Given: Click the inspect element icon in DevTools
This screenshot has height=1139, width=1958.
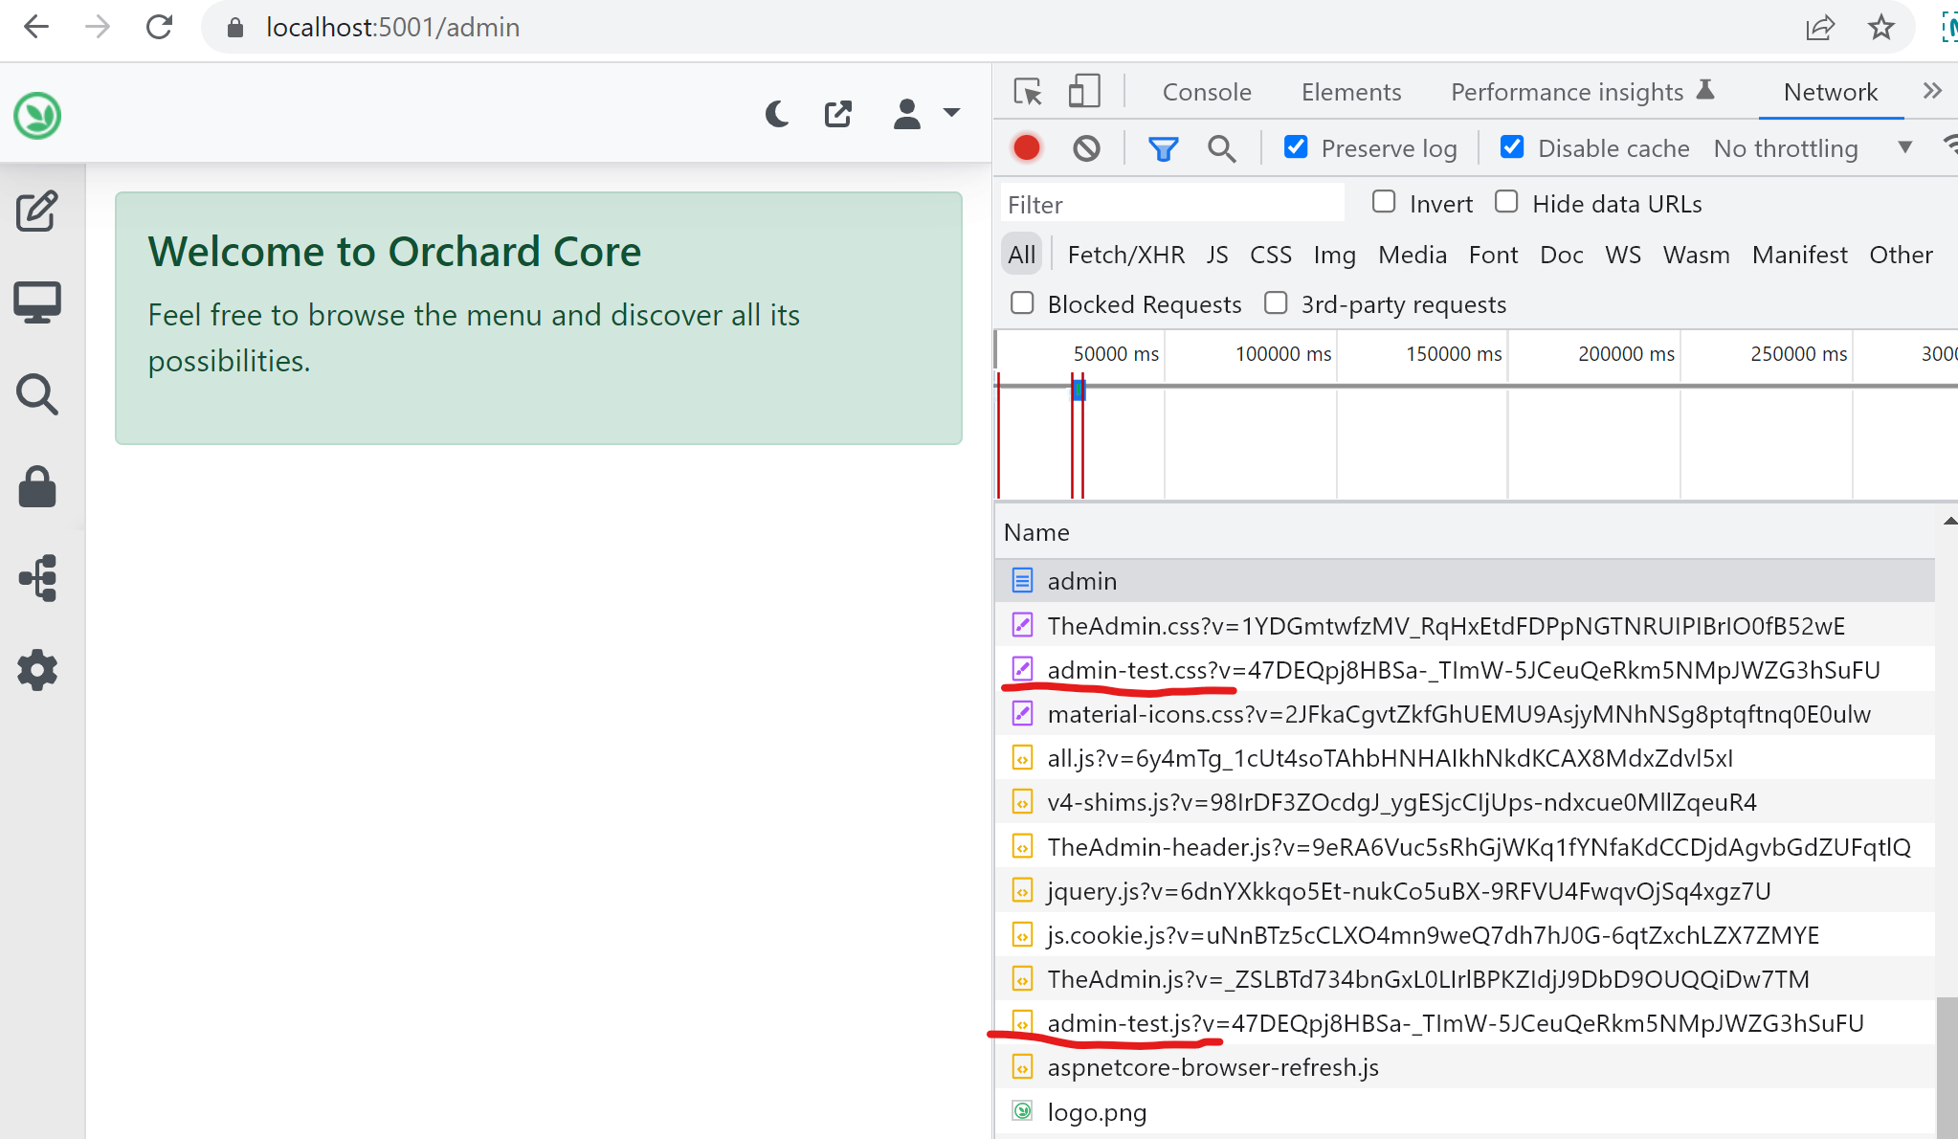Looking at the screenshot, I should 1028,91.
